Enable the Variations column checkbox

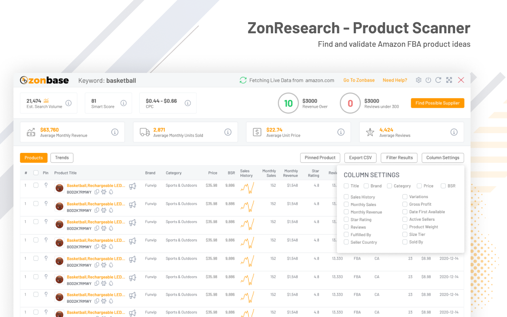(x=405, y=197)
